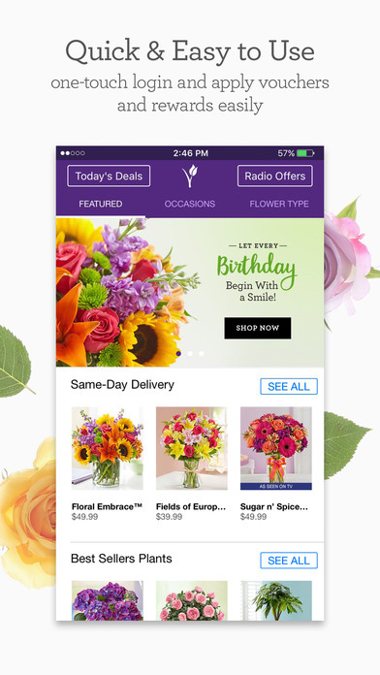380x675 pixels.
Task: Tap the tulip logo icon in header
Action: click(189, 176)
